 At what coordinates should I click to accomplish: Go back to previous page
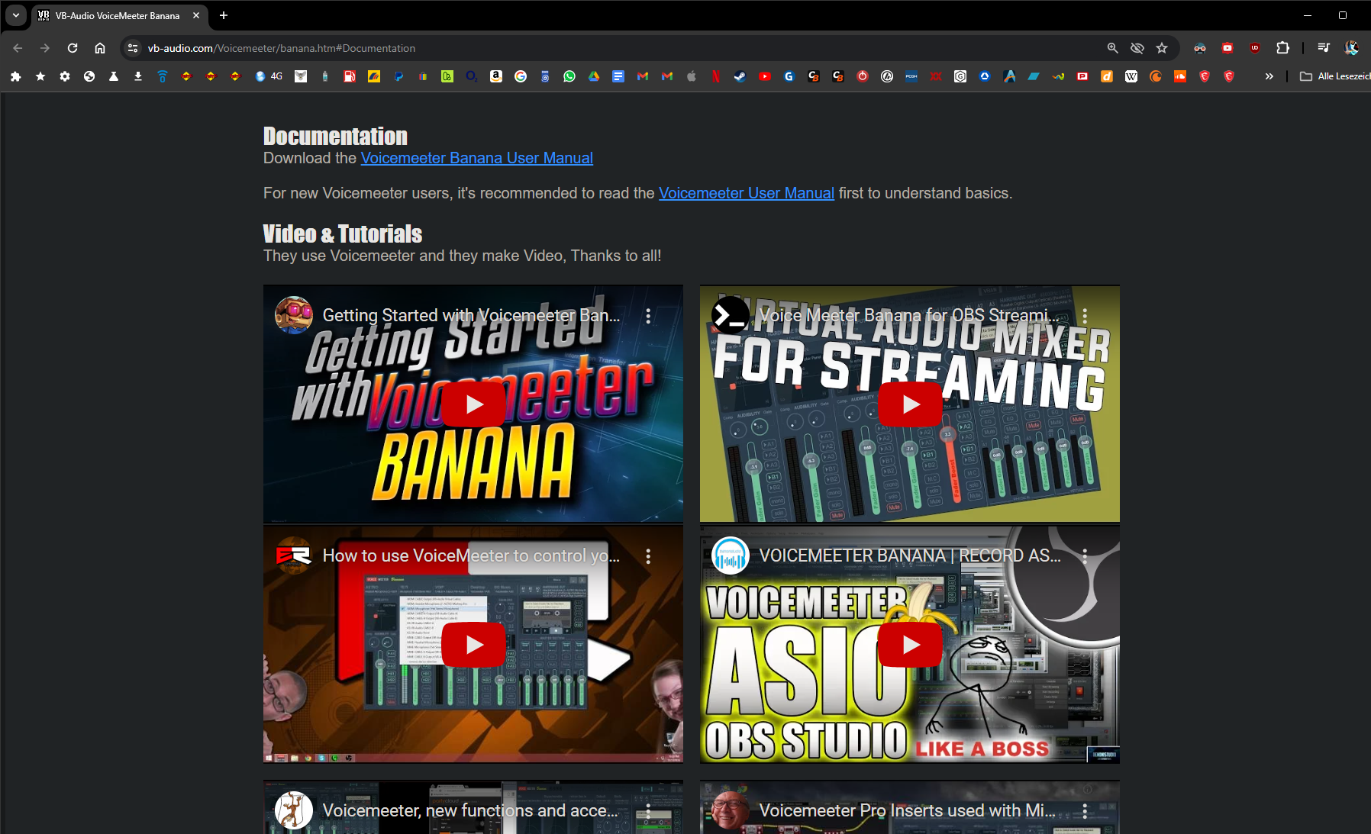point(18,48)
